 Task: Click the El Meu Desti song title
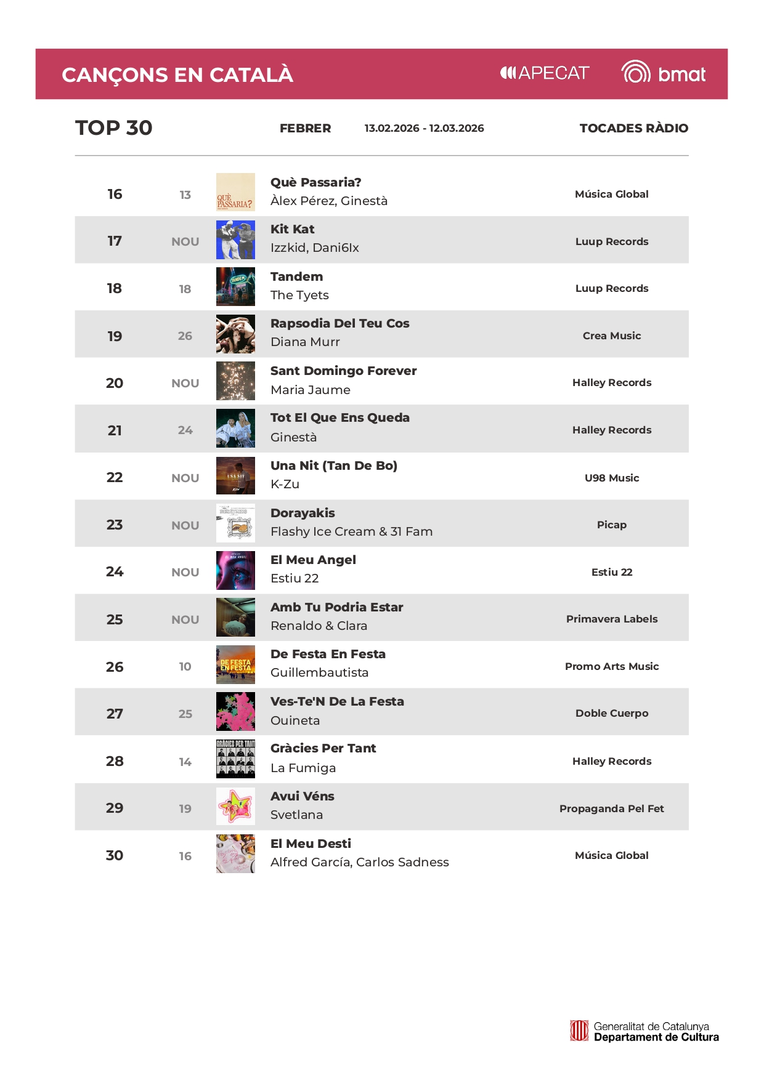point(311,844)
